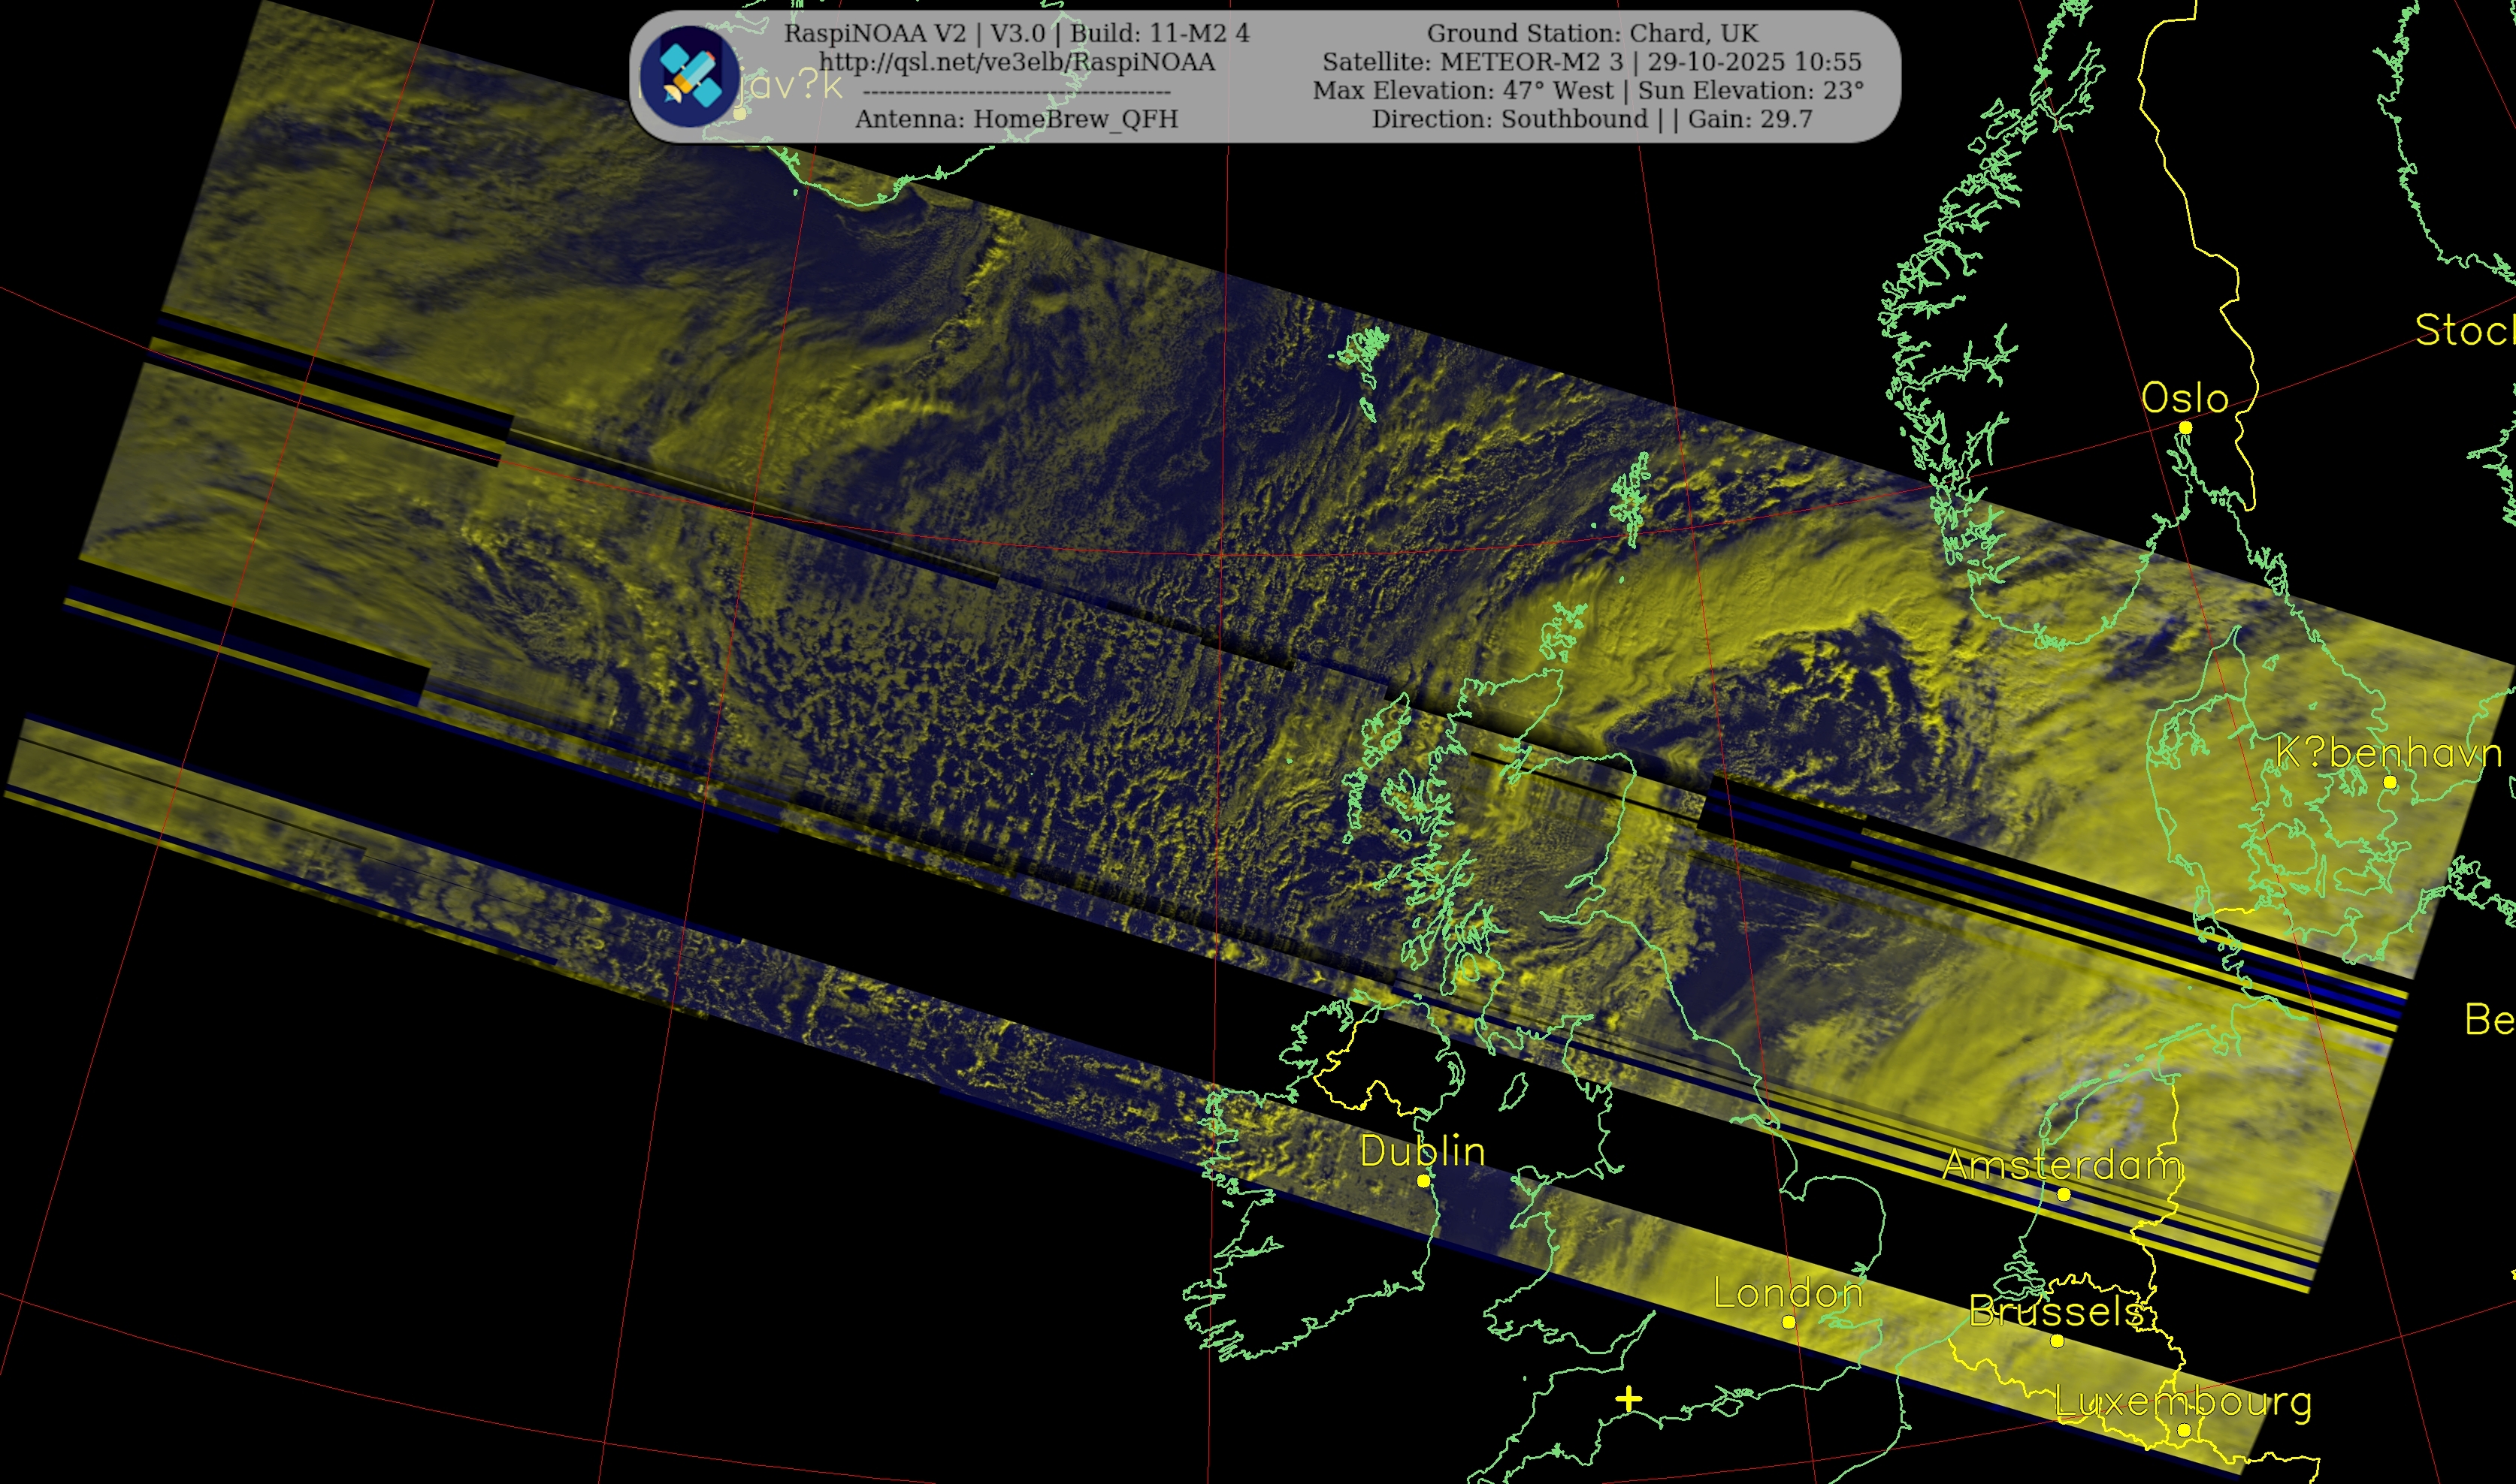Click the Satellite METEOR-M2 3 header line
This screenshot has width=2516, height=1484.
pyautogui.click(x=1592, y=62)
